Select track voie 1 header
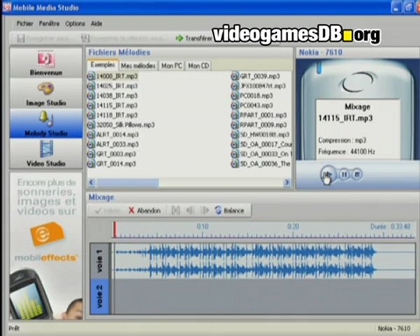 [x=100, y=261]
